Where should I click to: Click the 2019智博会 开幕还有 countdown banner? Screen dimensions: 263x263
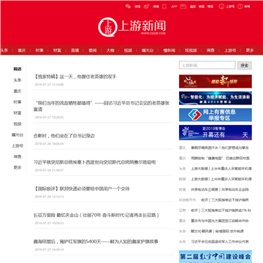click(x=216, y=132)
